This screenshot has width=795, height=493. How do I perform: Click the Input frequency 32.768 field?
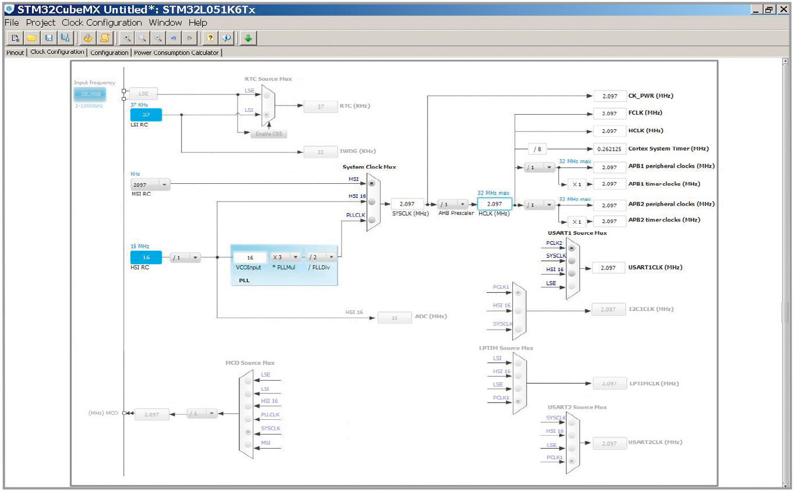pos(90,94)
